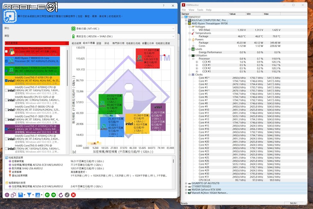Open HWMonitor Tools menu

(200, 10)
